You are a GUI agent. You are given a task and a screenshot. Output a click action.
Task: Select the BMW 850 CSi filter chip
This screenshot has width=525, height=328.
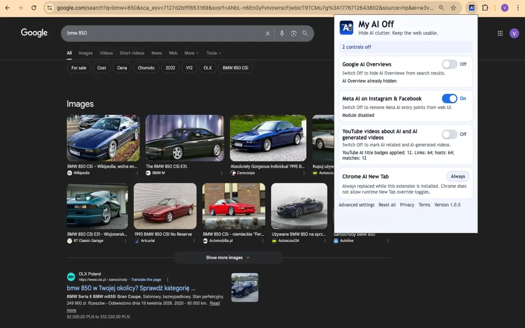(x=235, y=68)
